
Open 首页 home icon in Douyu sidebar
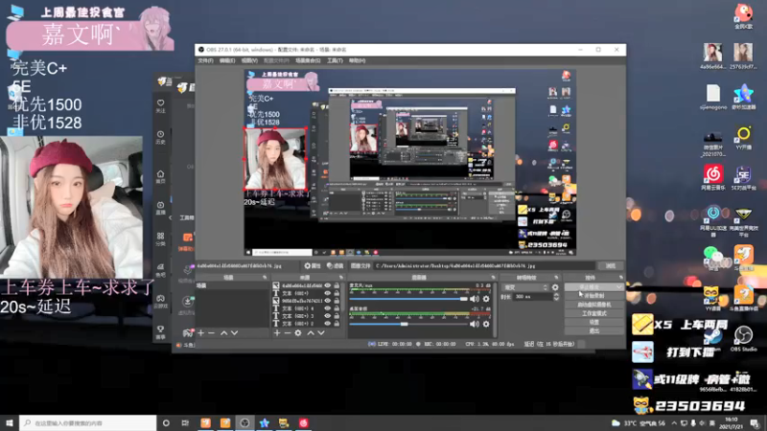click(x=160, y=176)
